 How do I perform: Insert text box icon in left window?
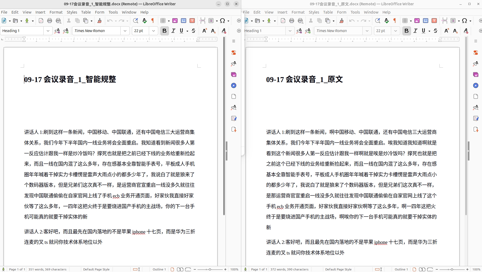pyautogui.click(x=192, y=21)
